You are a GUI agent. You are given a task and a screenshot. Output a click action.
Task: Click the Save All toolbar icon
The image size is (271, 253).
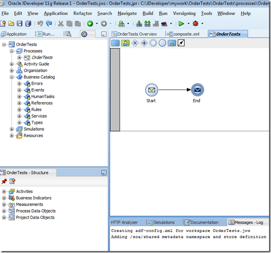click(x=28, y=24)
